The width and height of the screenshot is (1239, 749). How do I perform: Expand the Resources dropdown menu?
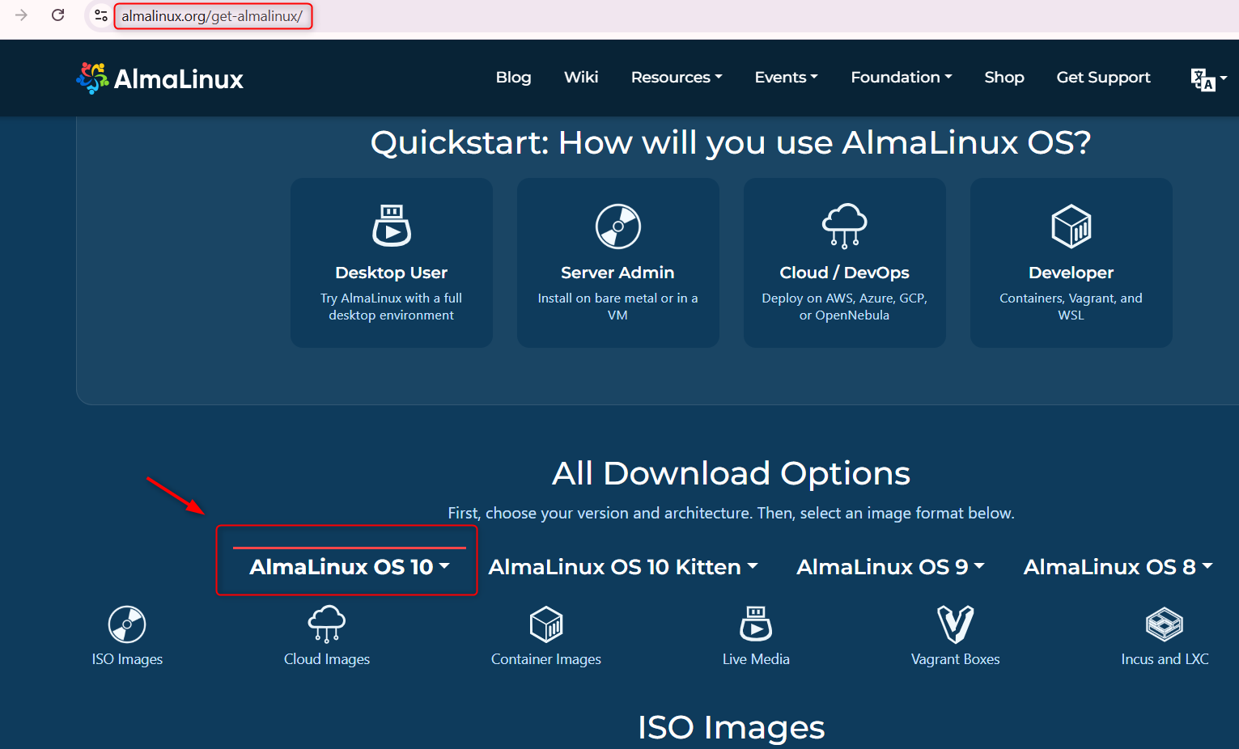pyautogui.click(x=677, y=78)
